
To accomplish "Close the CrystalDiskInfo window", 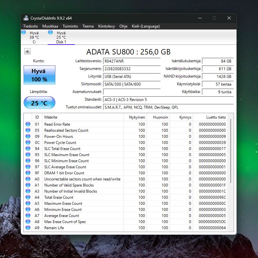I will 229,18.
